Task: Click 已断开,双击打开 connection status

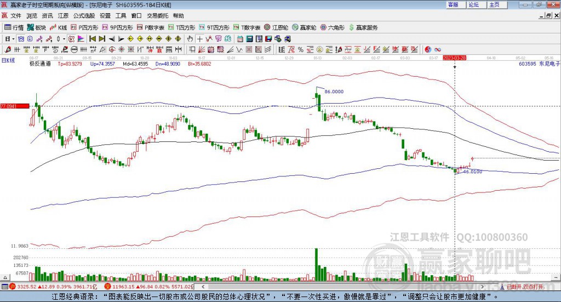Action: [x=525, y=287]
